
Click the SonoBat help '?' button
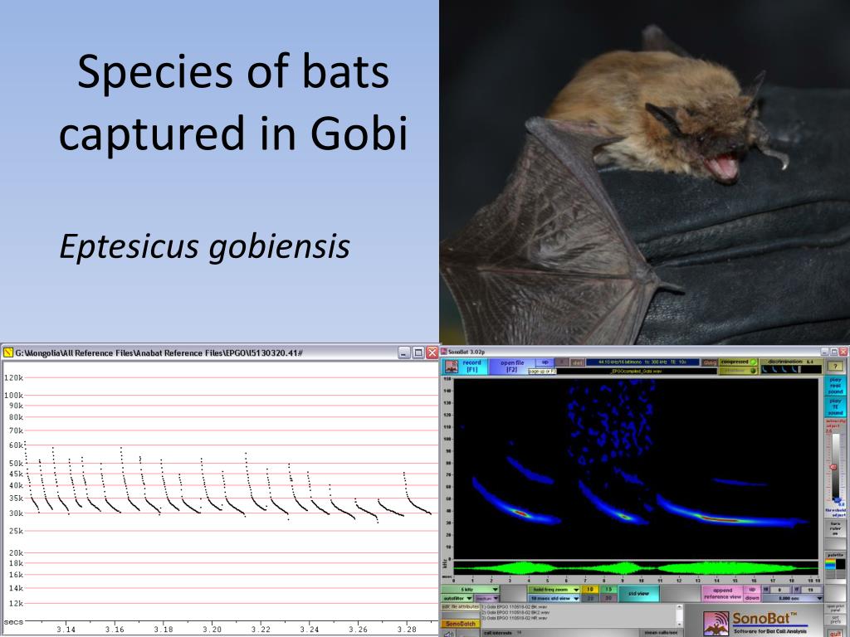point(834,367)
